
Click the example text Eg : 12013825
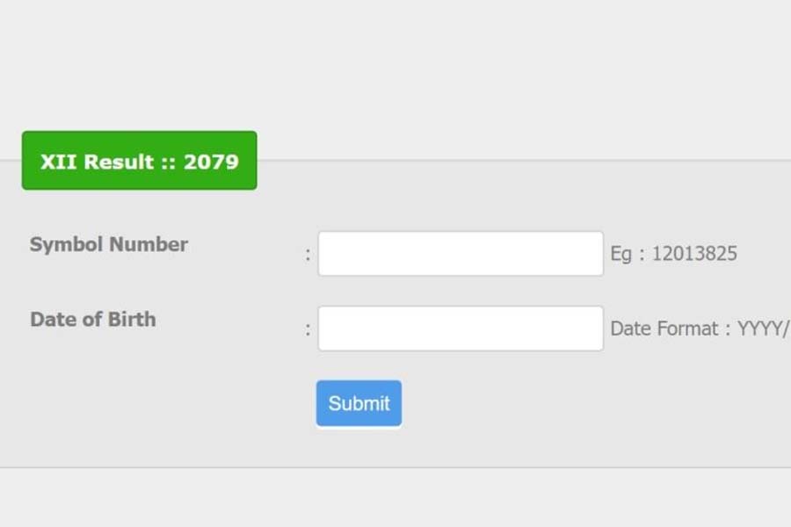click(674, 254)
